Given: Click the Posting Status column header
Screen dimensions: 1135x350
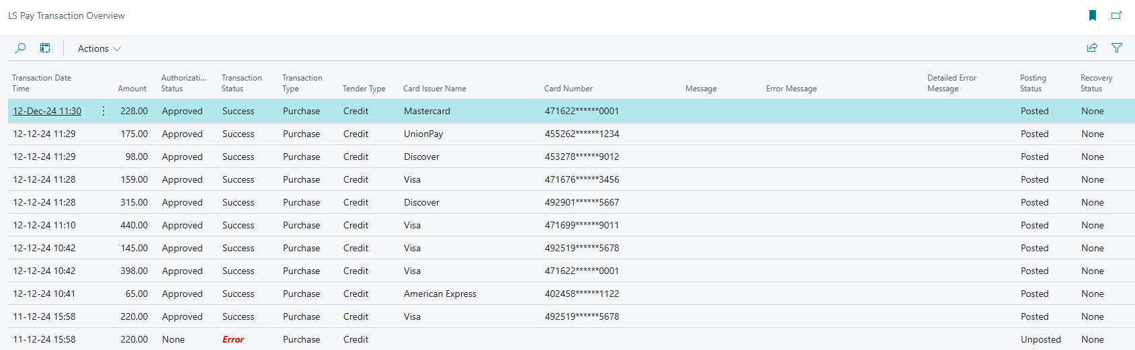Looking at the screenshot, I should coord(1033,83).
